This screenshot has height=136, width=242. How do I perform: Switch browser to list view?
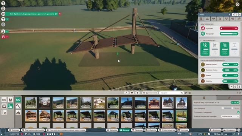(x=186, y=93)
